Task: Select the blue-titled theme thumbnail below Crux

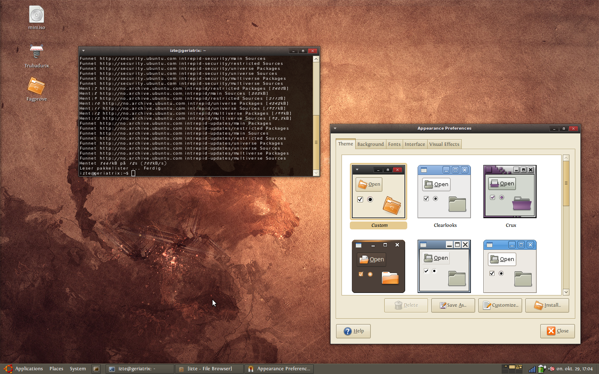Action: pos(510,266)
